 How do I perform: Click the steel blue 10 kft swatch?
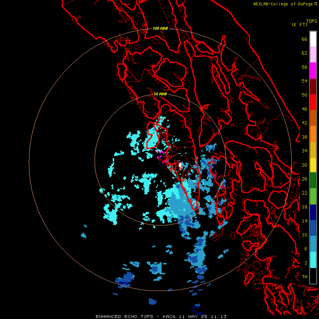[313, 244]
